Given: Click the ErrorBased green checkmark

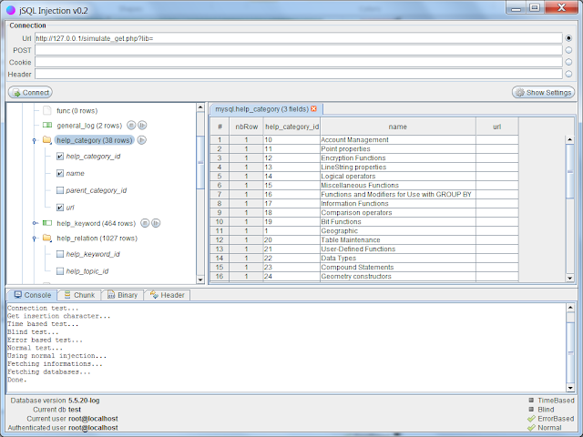Looking at the screenshot, I should pos(531,419).
